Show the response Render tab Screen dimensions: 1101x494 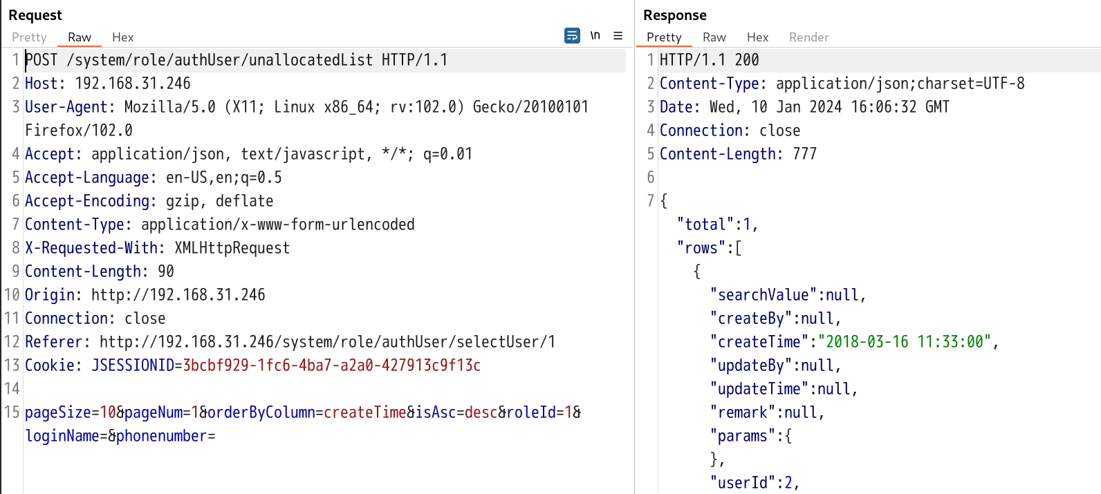(x=808, y=37)
